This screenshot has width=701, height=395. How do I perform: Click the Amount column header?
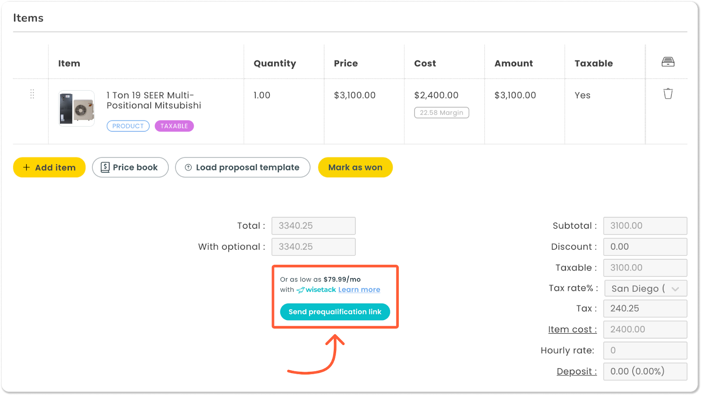pos(513,63)
